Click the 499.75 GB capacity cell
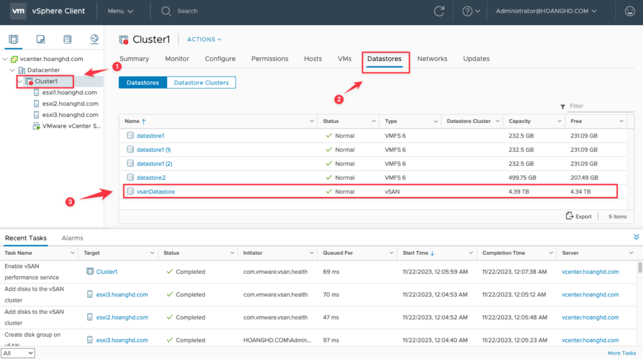Screen dimensions: 643x359 (522, 178)
